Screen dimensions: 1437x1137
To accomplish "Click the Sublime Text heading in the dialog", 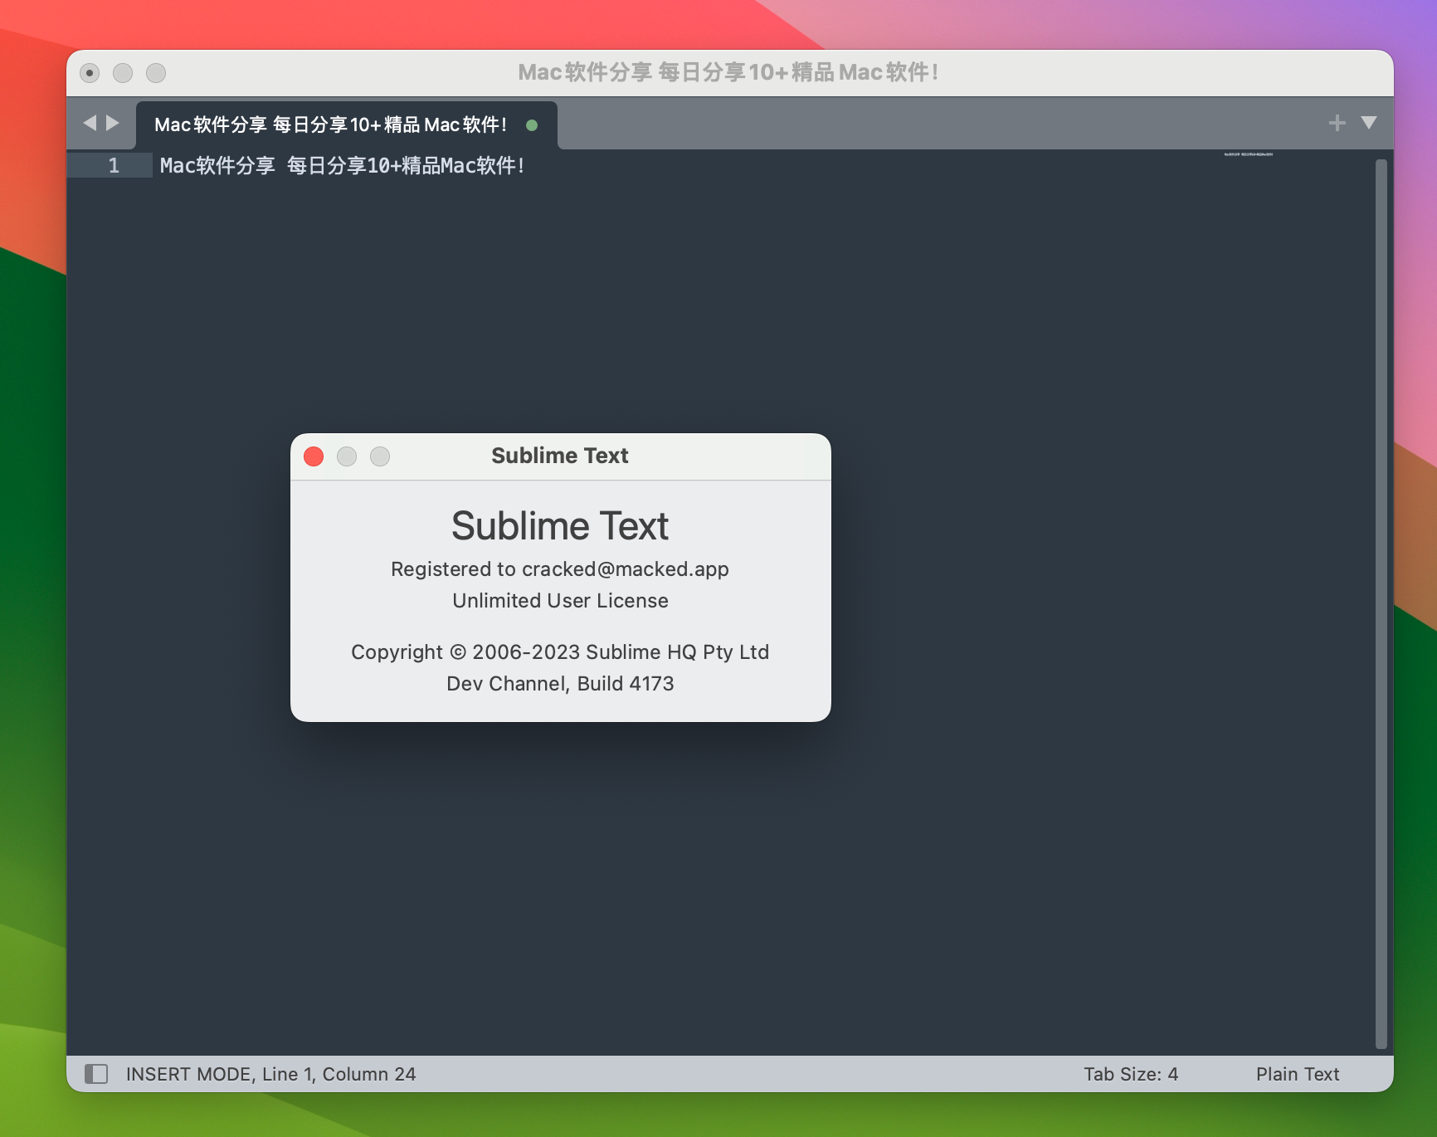I will click(x=560, y=525).
